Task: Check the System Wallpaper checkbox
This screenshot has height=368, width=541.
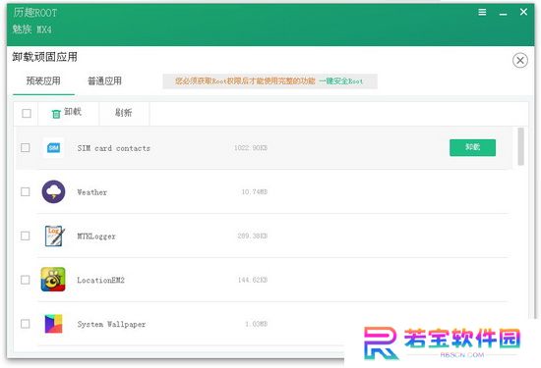Action: point(26,324)
